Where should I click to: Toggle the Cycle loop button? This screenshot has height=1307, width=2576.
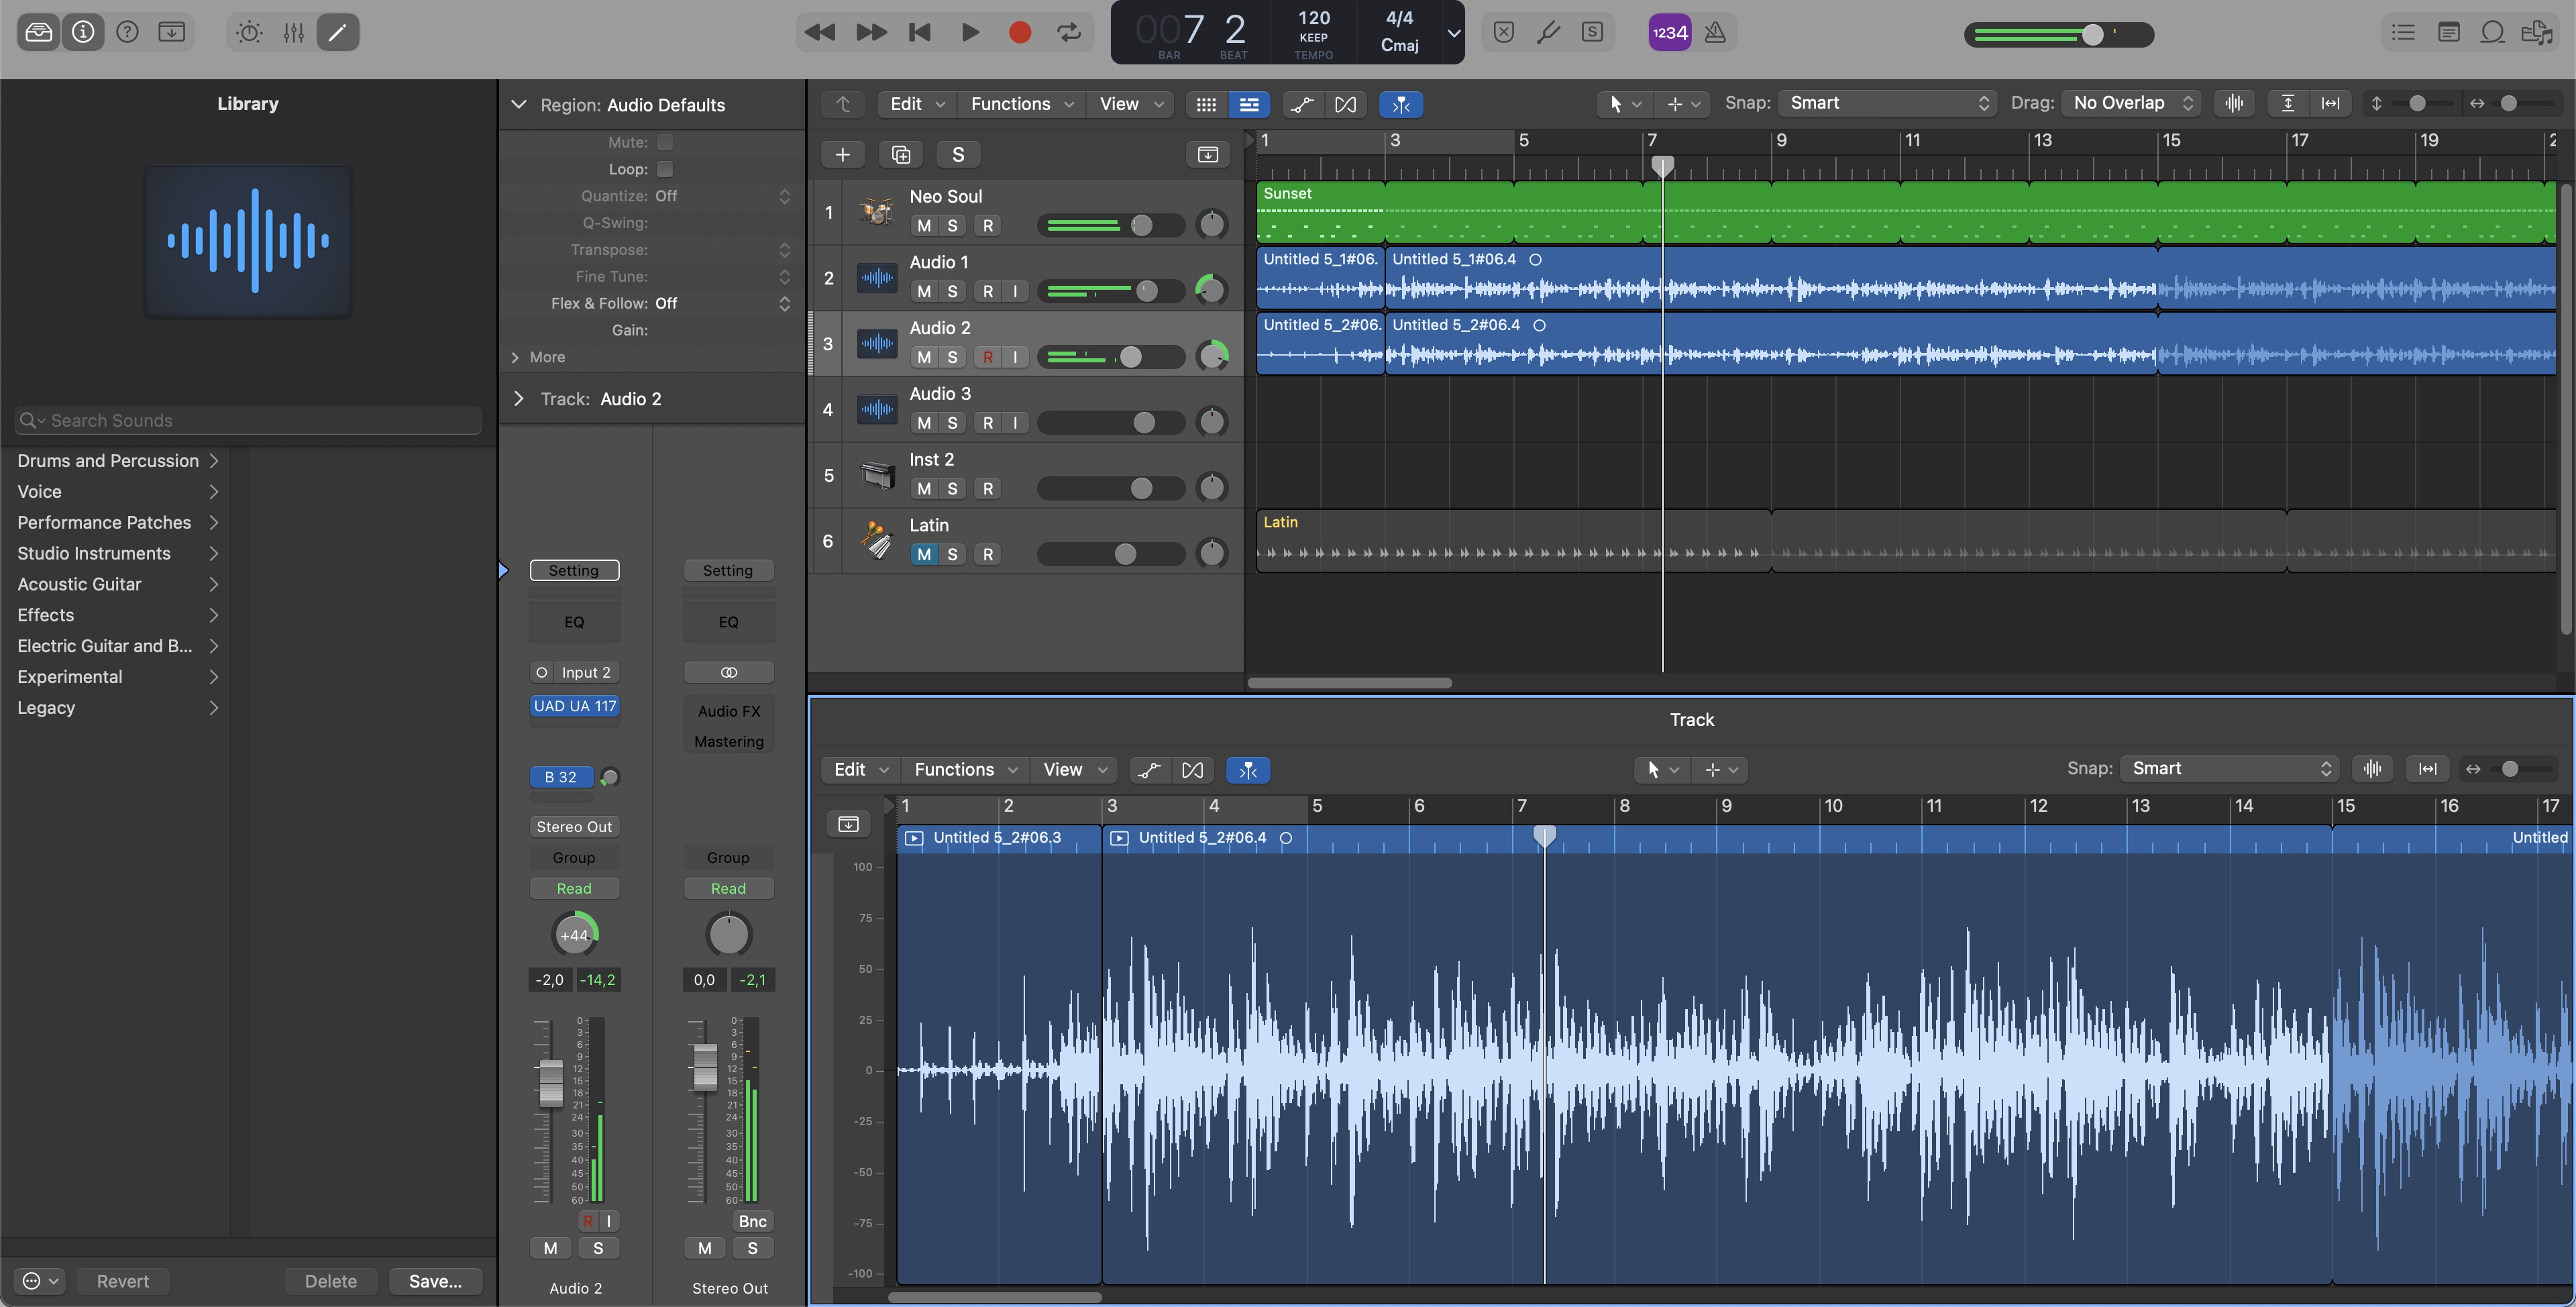coord(1069,32)
